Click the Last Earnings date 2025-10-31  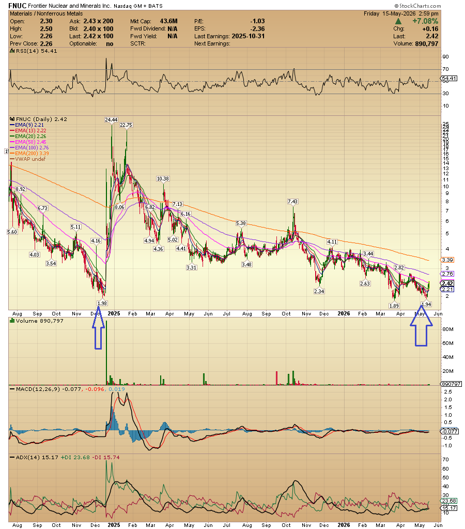tap(248, 36)
